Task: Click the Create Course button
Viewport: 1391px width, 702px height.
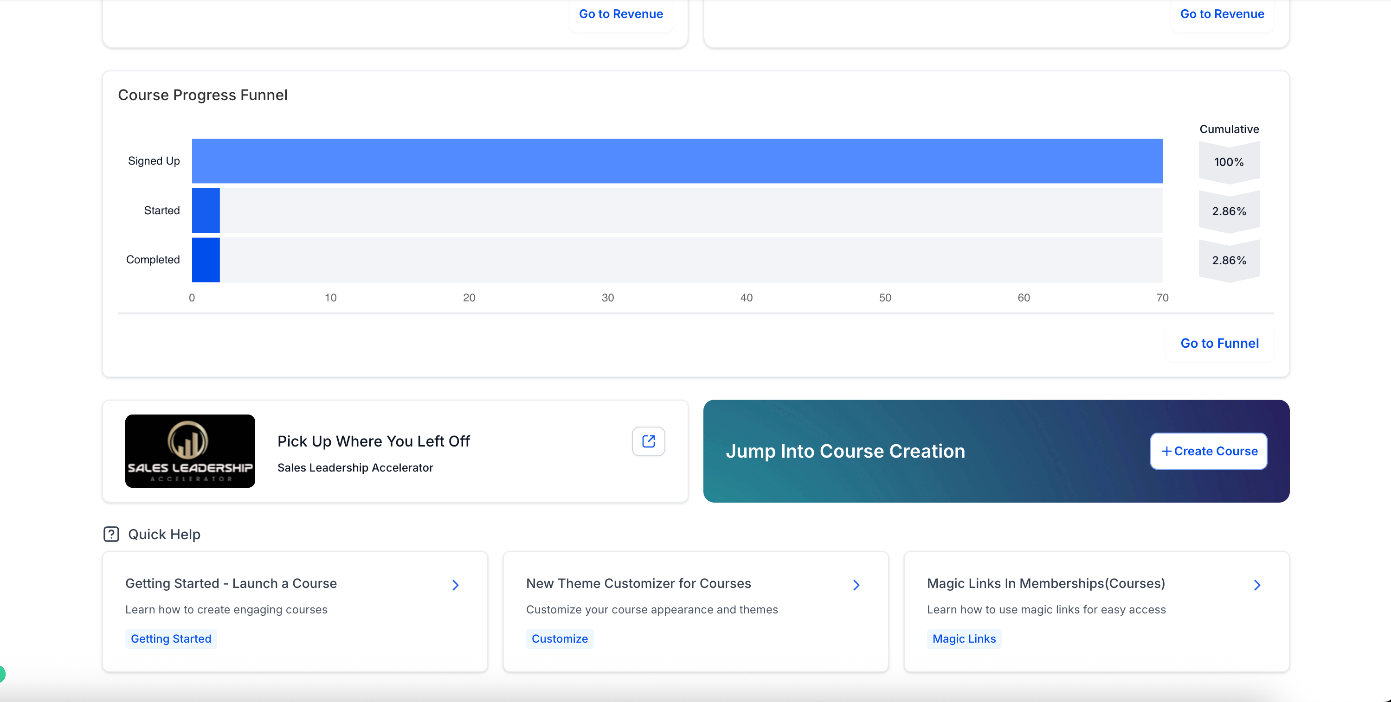Action: [x=1209, y=451]
